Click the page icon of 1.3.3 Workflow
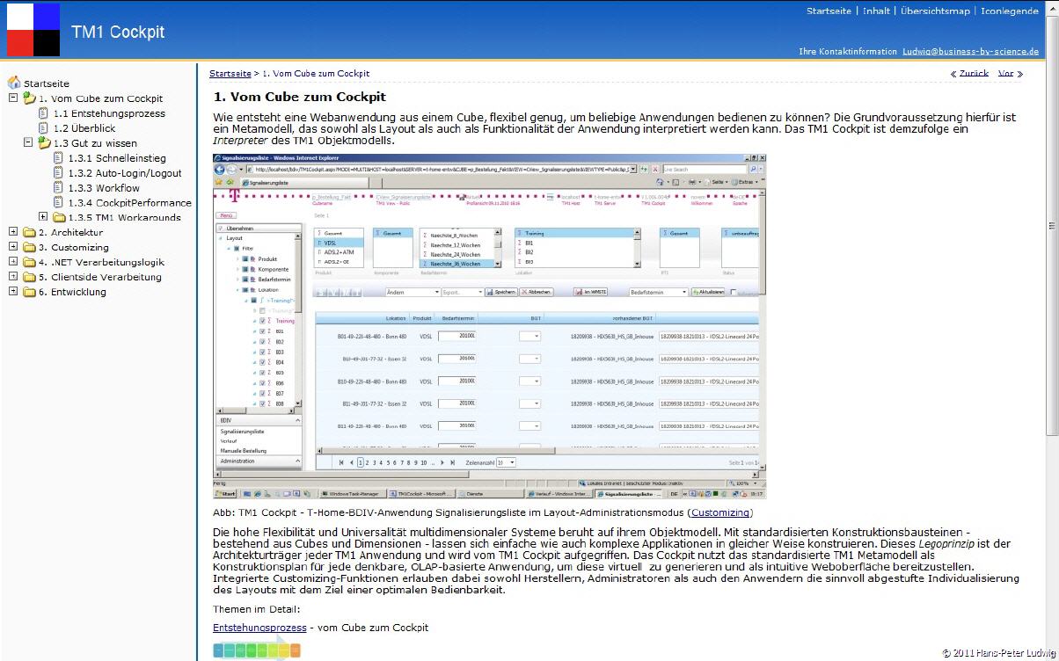This screenshot has height=661, width=1059. coord(59,188)
